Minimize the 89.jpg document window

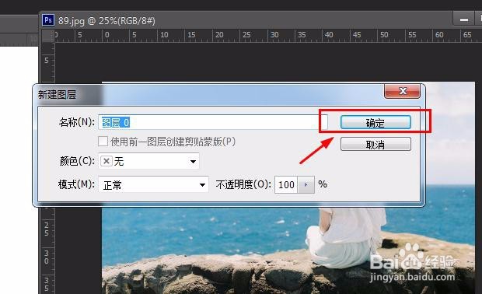tap(464, 19)
